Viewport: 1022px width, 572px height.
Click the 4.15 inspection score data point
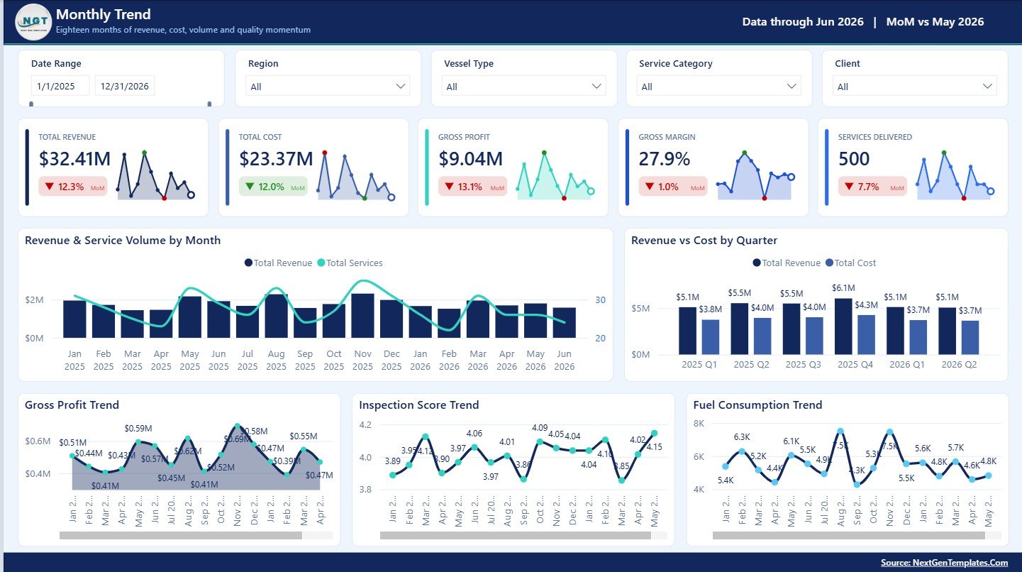pyautogui.click(x=654, y=433)
